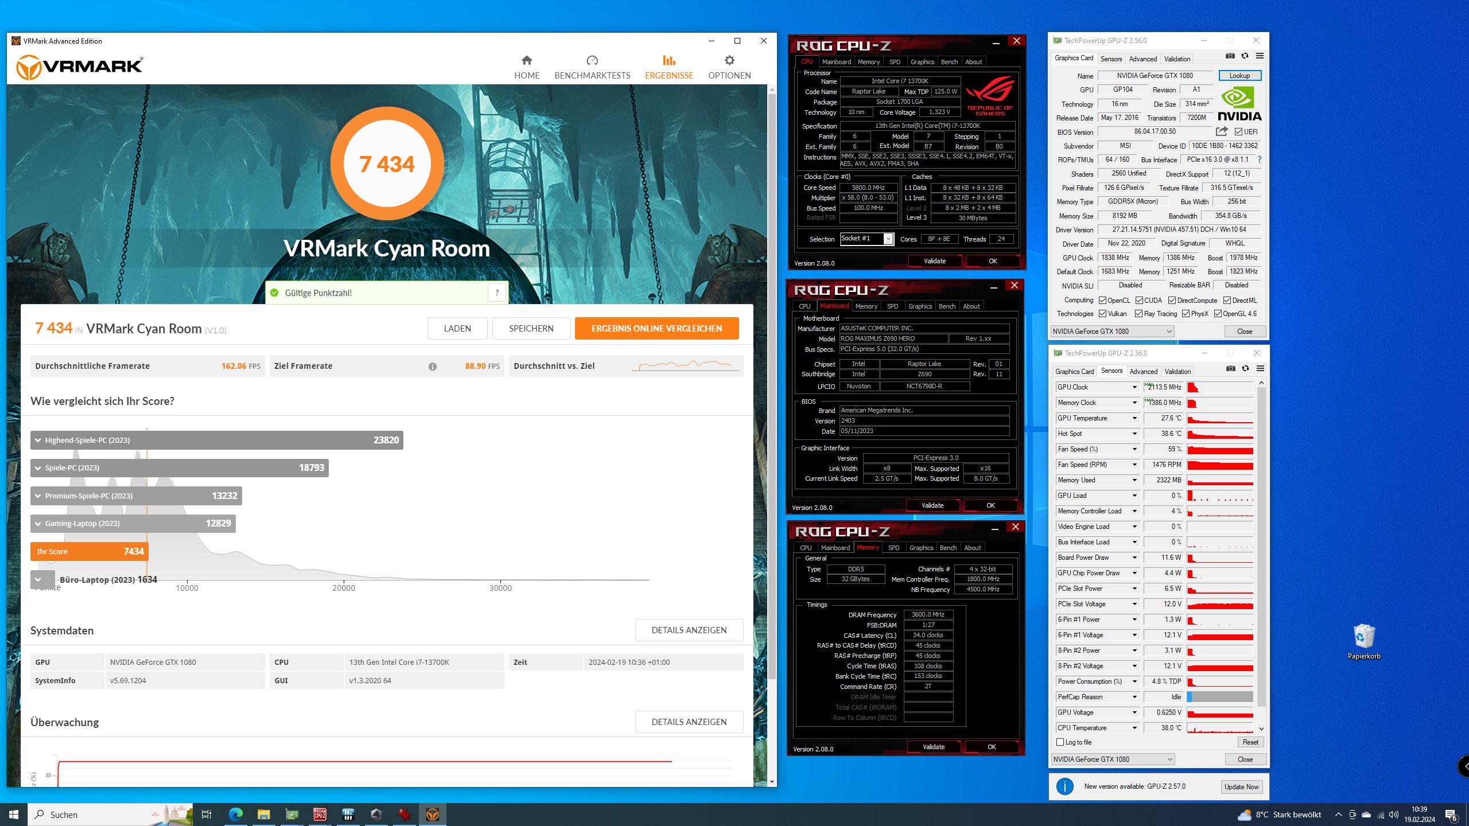1469x826 pixels.
Task: Open Validation tab in GPU-Z Sensors window
Action: point(1177,372)
